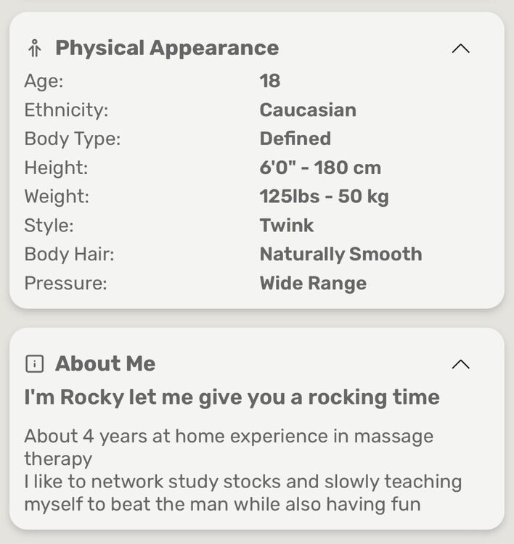
Task: Click the Style label
Action: (x=49, y=226)
